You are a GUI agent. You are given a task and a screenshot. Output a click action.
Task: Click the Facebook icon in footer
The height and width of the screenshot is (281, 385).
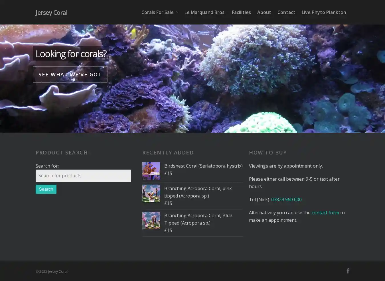pos(348,271)
